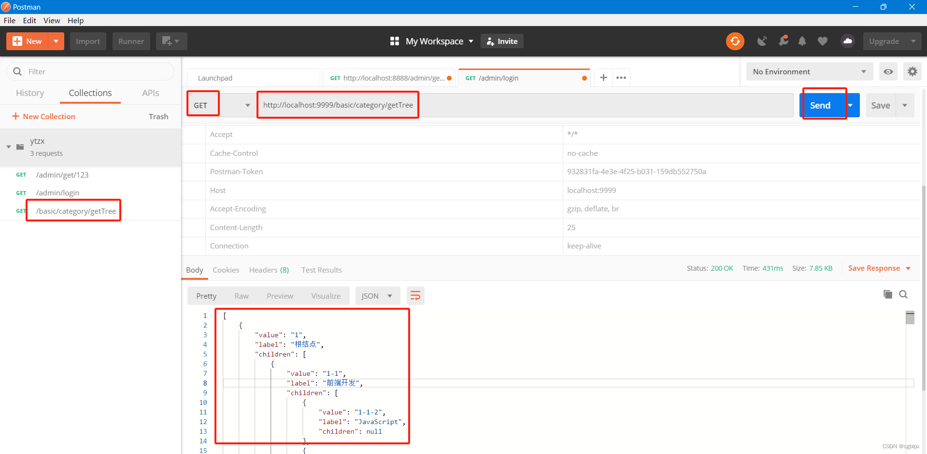Open the environment quick look eye icon
This screenshot has width=927, height=454.
pos(888,72)
